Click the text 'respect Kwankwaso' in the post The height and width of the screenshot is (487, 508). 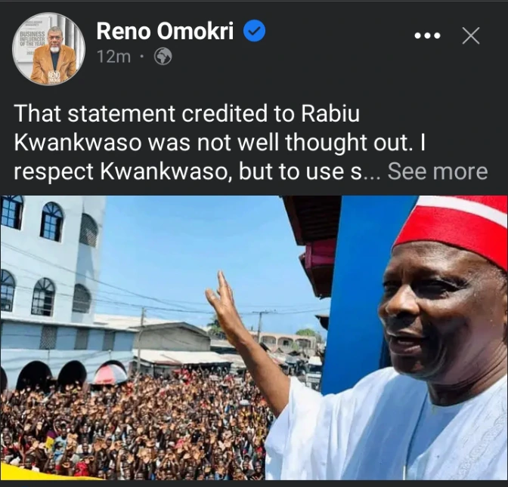tap(122, 171)
